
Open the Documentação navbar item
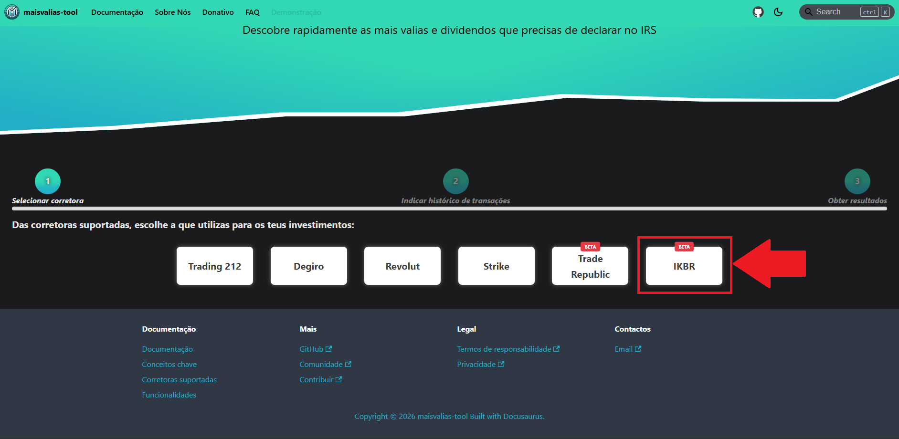click(117, 12)
